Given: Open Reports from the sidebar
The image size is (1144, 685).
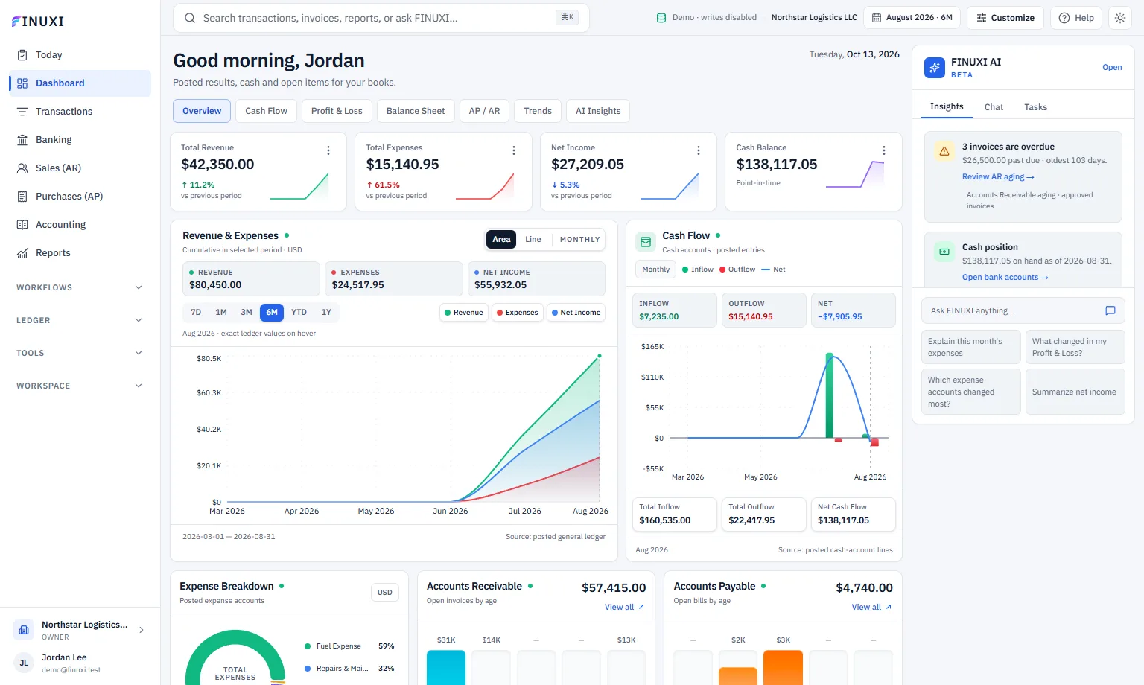Looking at the screenshot, I should pos(80,253).
